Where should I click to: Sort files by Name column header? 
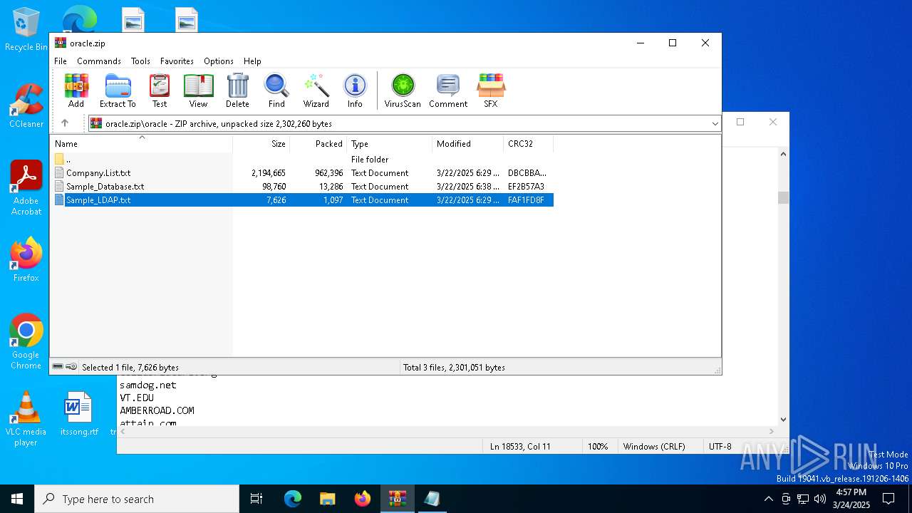point(141,144)
